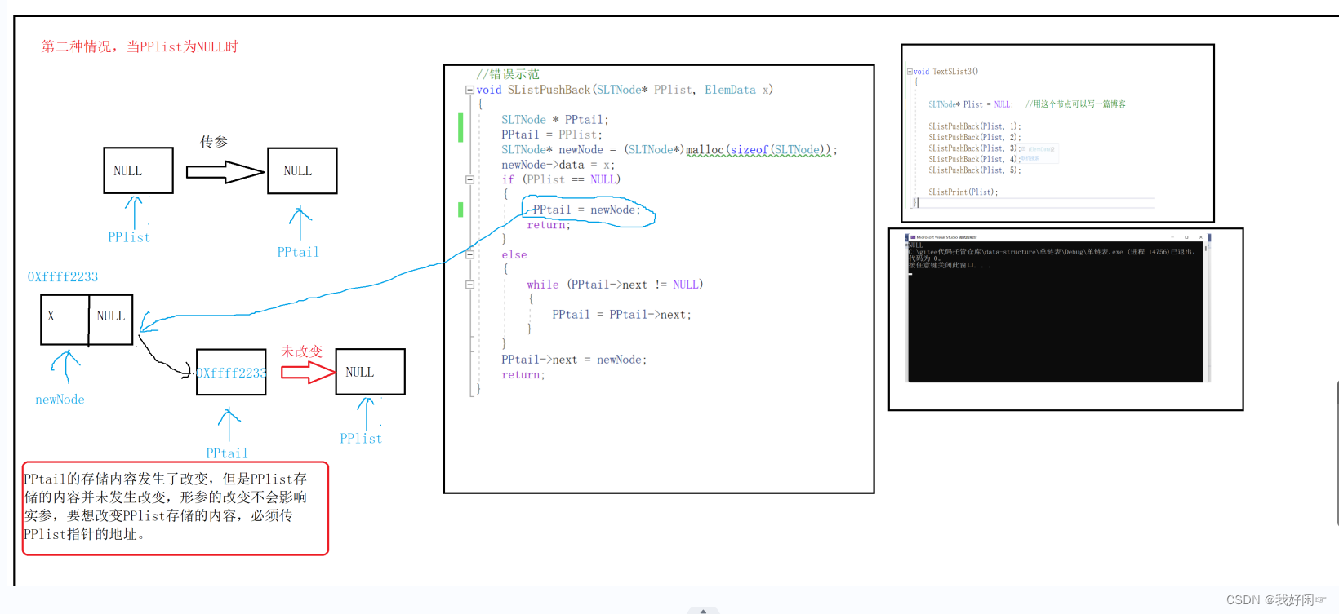
Task: Click the up-arrow collapse handle at page bottom
Action: pyautogui.click(x=703, y=610)
